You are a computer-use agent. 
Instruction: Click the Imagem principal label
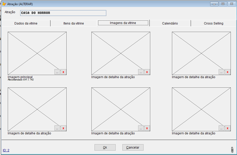coord(20,77)
